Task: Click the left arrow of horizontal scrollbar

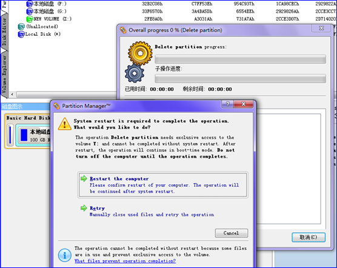Action: coord(12,94)
